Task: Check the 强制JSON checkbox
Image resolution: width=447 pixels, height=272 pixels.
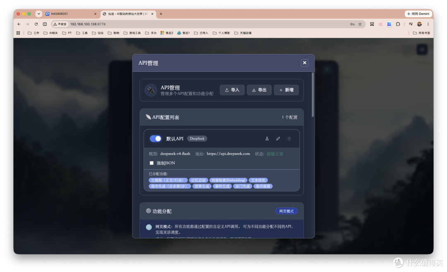Action: click(x=151, y=163)
